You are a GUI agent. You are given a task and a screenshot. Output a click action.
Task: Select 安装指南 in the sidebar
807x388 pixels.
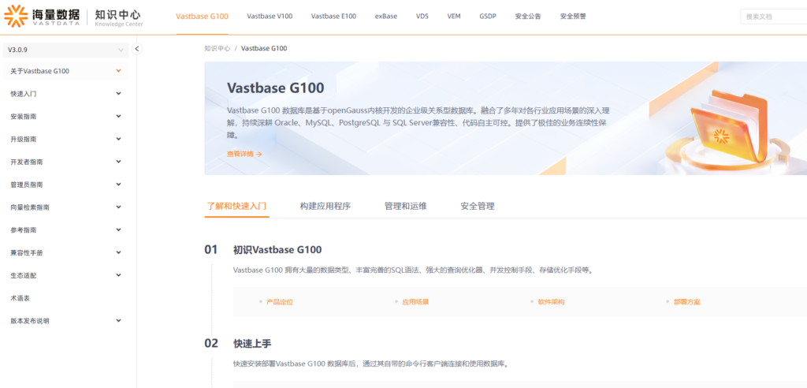(23, 117)
